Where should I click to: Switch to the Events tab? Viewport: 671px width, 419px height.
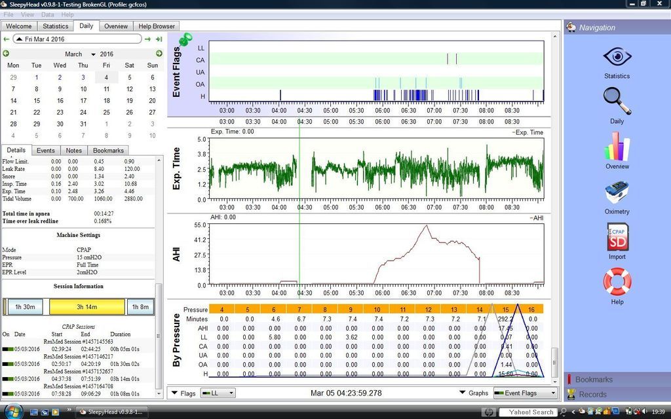click(x=45, y=151)
